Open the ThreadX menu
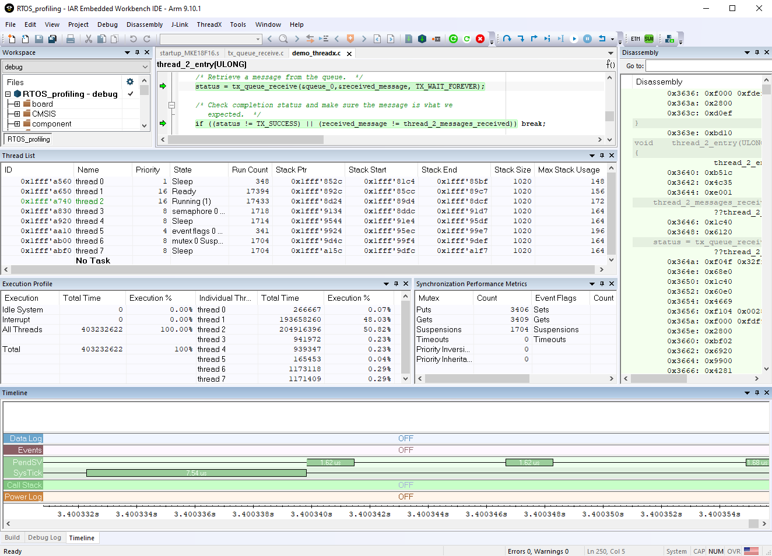772x556 pixels. tap(209, 24)
